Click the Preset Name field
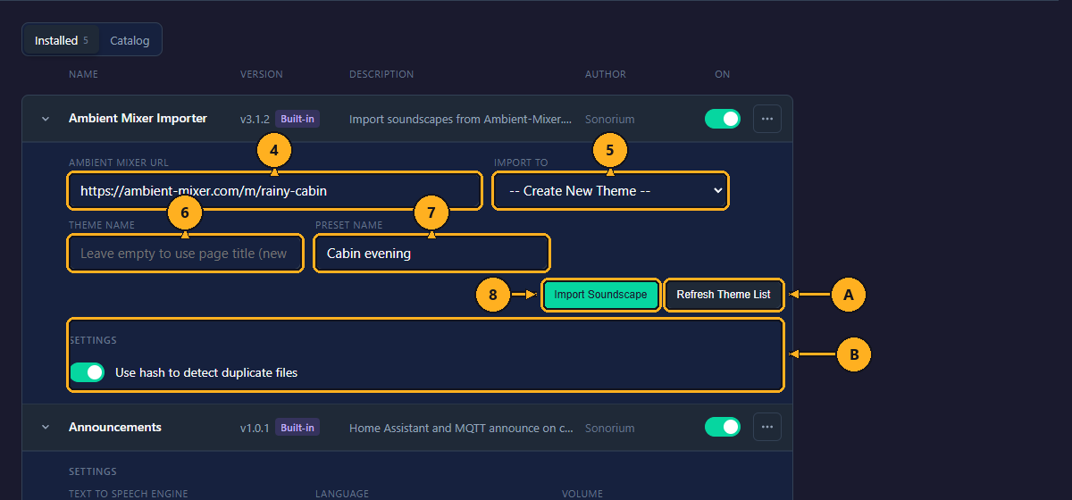 [x=432, y=254]
